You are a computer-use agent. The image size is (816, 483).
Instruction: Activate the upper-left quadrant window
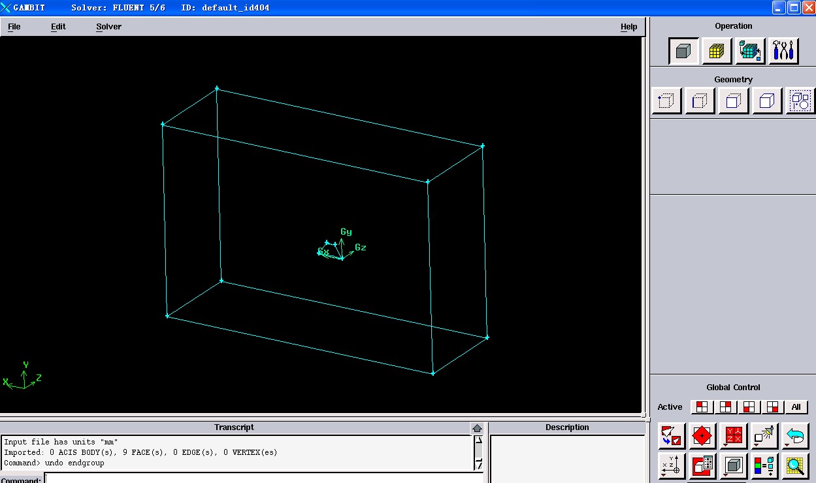[702, 407]
